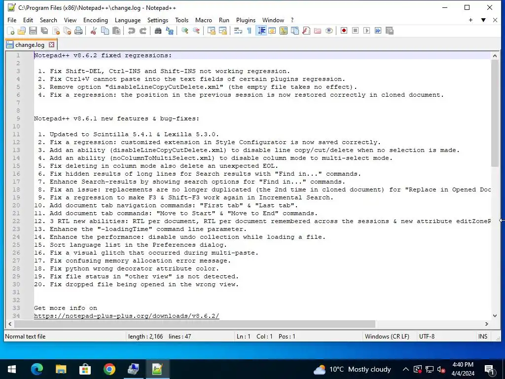Viewport: 505px width, 379px height.
Task: Click the Zoom In magnifier icon
Action: coord(184,31)
